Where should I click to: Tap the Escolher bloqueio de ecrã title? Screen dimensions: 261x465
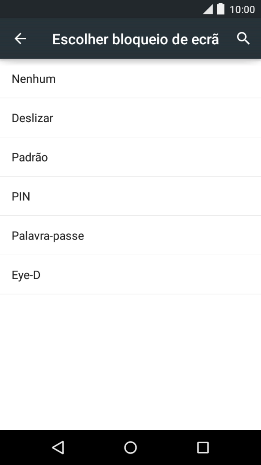(x=135, y=39)
